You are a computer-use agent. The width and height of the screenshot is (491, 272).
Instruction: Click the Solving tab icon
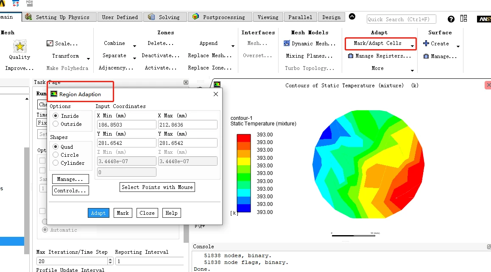point(151,17)
